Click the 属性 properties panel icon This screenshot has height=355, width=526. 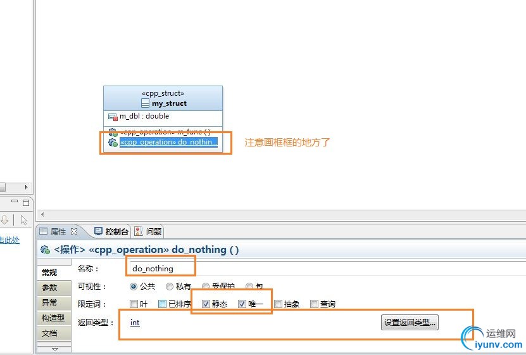(43, 231)
